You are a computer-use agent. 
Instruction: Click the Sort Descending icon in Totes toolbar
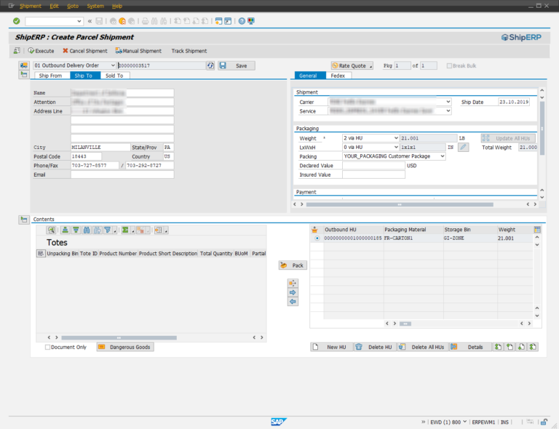pyautogui.click(x=76, y=230)
